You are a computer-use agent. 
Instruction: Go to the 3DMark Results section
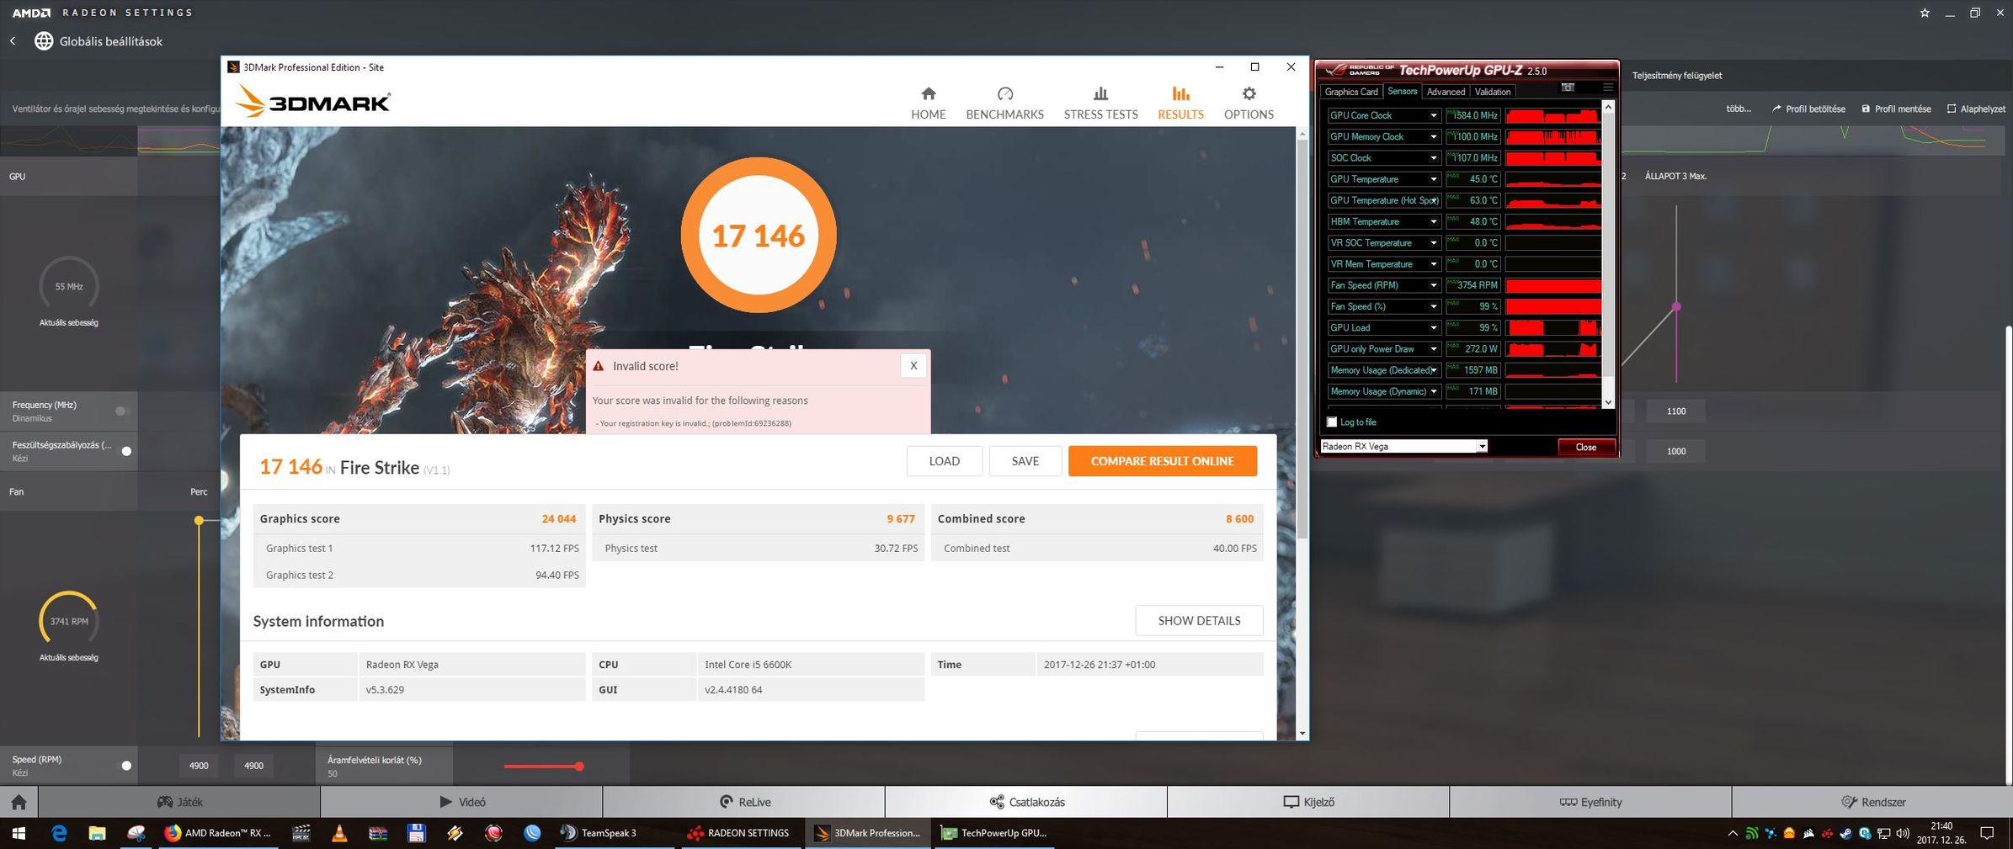[1180, 103]
